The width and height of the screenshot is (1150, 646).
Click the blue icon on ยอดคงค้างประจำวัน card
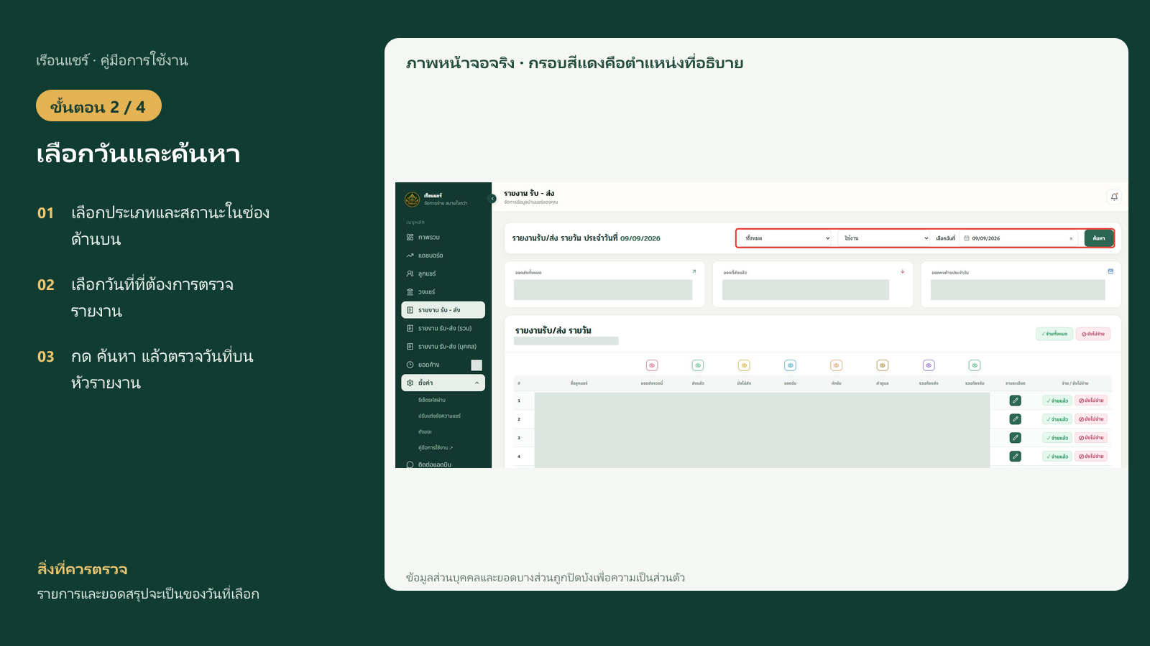(x=1110, y=271)
